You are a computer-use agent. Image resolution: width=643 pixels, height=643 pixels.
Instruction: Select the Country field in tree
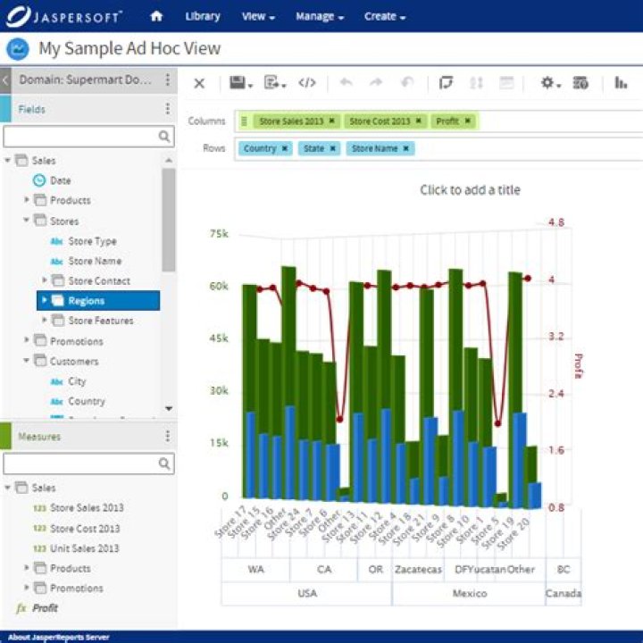86,401
